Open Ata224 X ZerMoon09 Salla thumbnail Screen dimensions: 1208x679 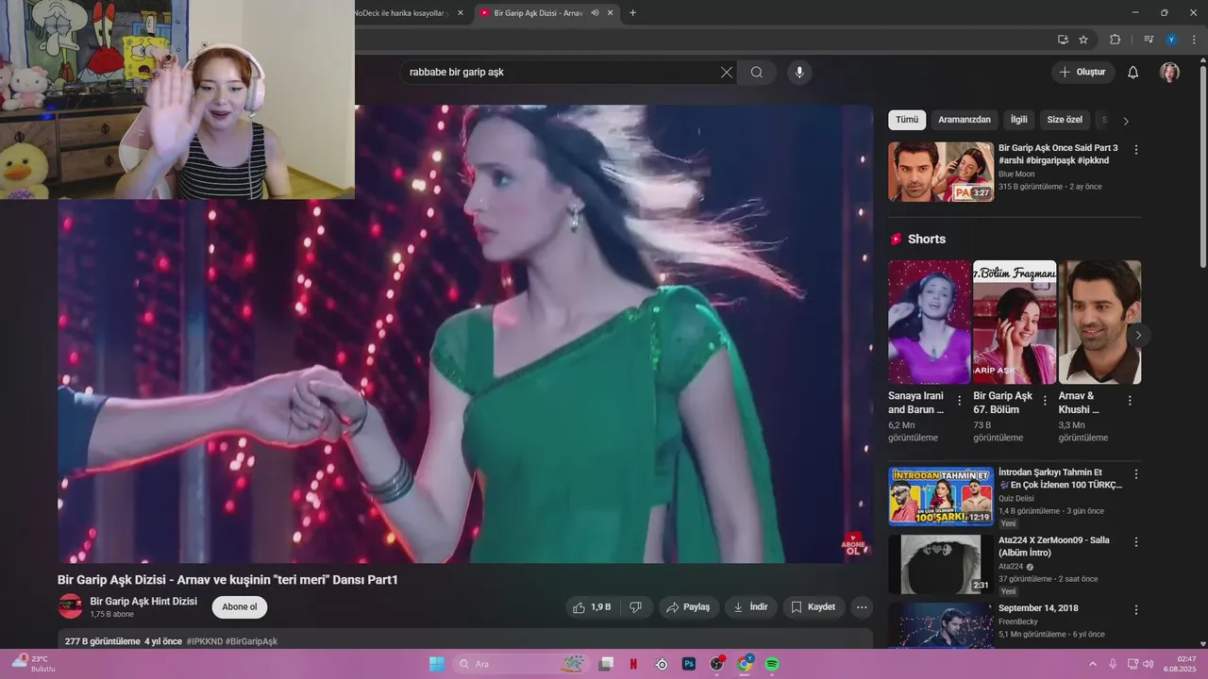pyautogui.click(x=941, y=564)
